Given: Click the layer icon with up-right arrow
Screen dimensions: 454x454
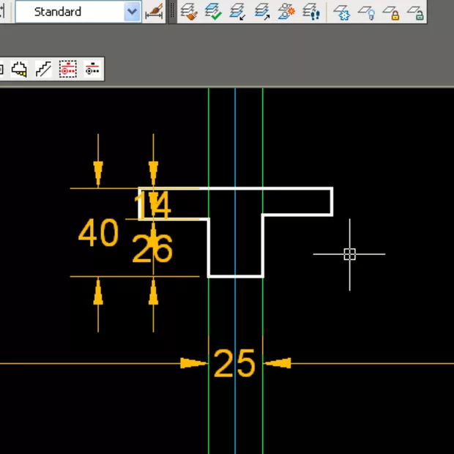Looking at the screenshot, I should coord(261,12).
